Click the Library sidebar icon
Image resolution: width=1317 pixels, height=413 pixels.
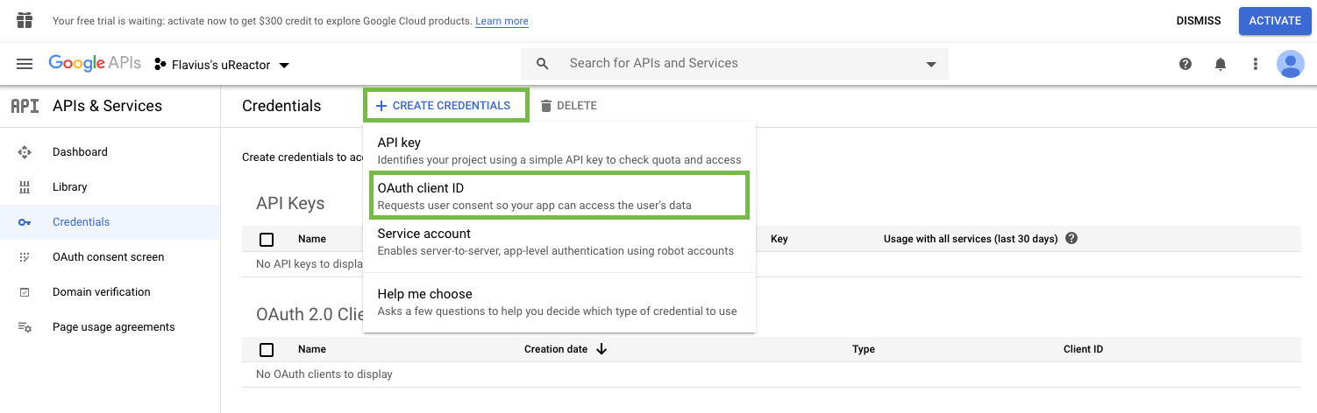click(x=25, y=187)
